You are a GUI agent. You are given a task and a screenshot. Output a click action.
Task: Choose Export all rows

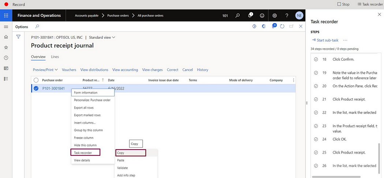pos(93,108)
